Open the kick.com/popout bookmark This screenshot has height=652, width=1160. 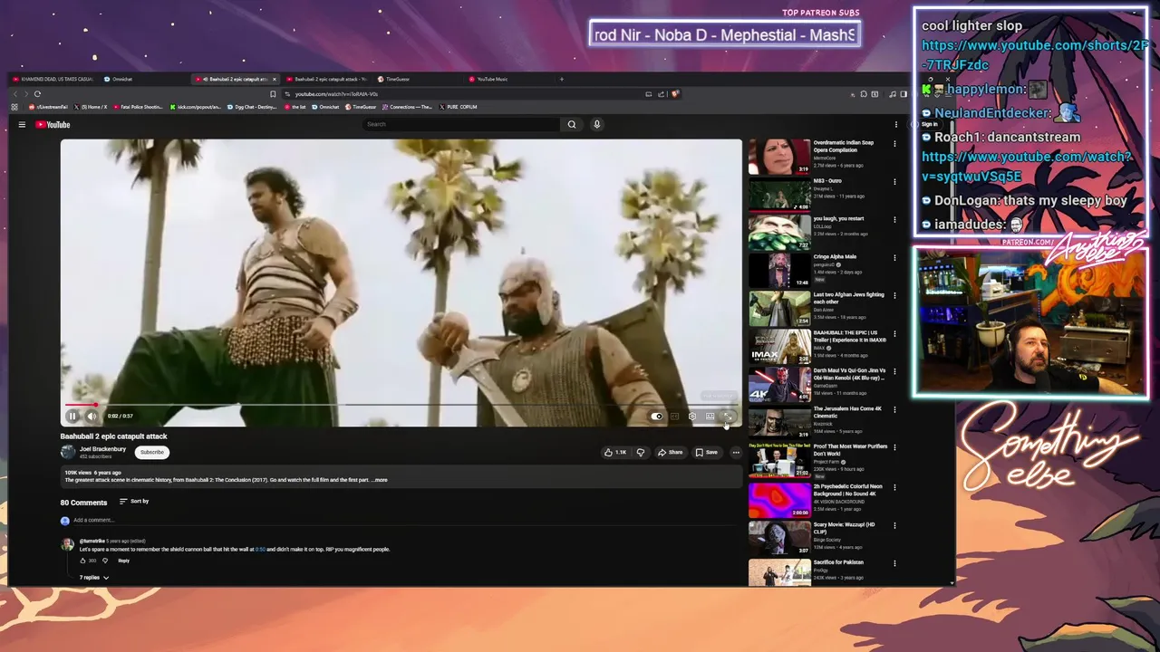point(195,107)
